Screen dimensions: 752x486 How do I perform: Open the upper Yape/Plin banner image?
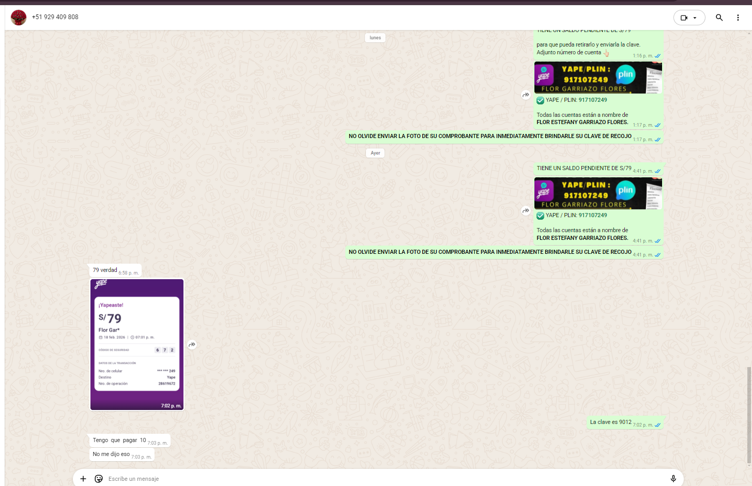(x=598, y=78)
